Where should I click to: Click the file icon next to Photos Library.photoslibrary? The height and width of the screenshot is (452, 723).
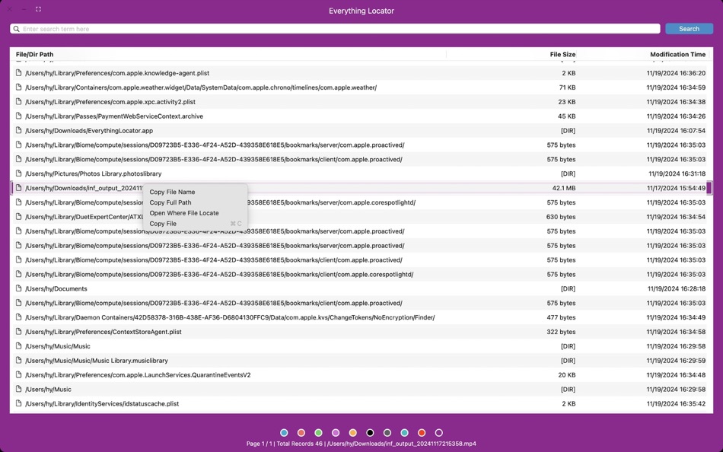(18, 173)
